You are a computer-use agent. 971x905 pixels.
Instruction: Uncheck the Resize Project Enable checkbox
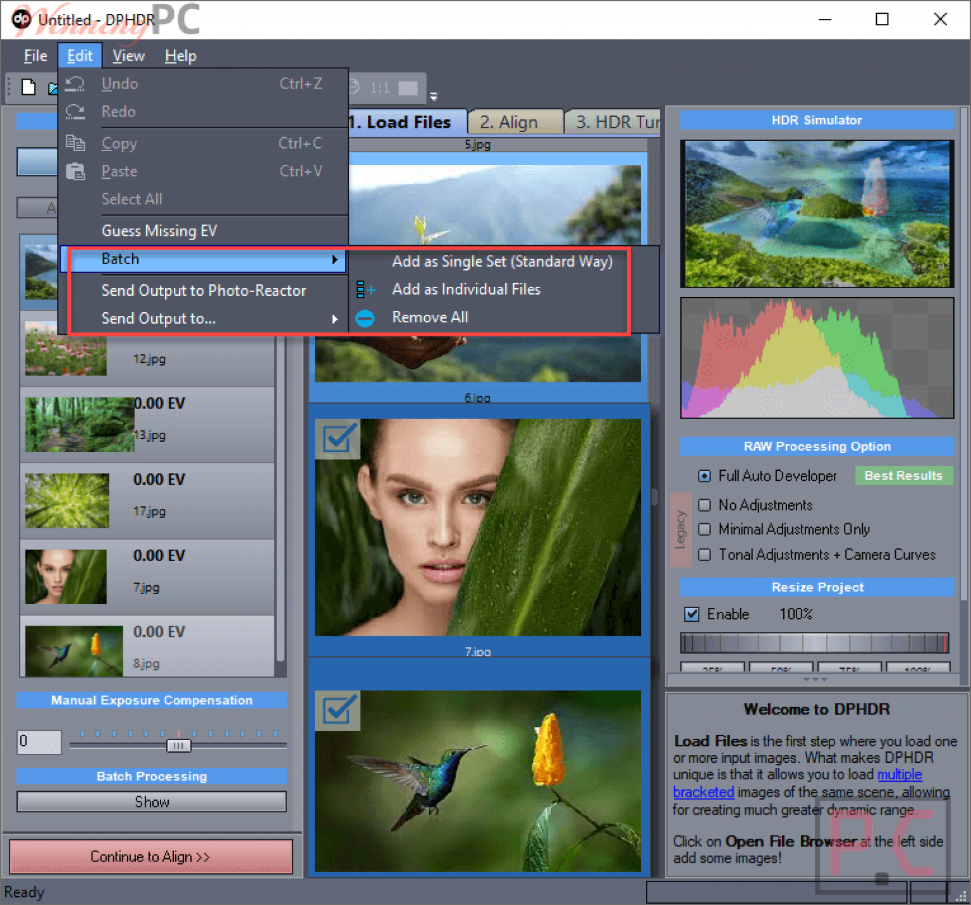(692, 614)
